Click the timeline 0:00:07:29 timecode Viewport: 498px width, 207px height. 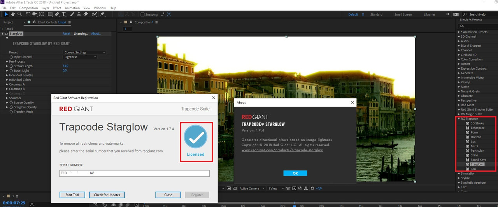click(x=14, y=203)
